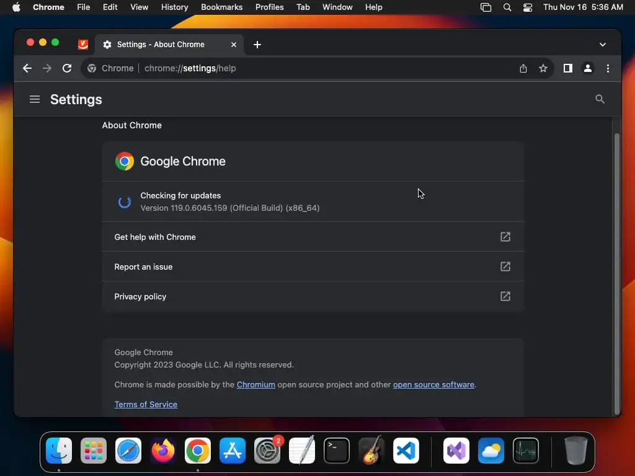Launch Firefox from the Dock
Screen dimensions: 635x476
(163, 451)
